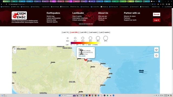
Task: Go to World map link
Action: point(51,16)
